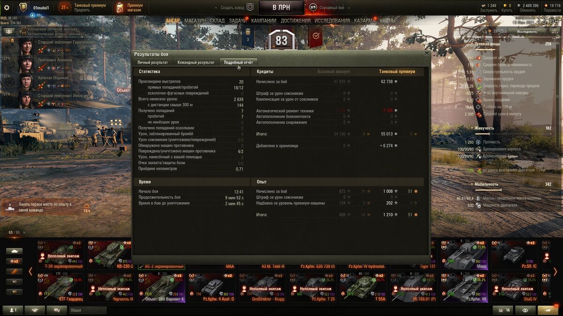
Task: Select the Объект 268 Вариант 4 tank
Action: [x=161, y=287]
